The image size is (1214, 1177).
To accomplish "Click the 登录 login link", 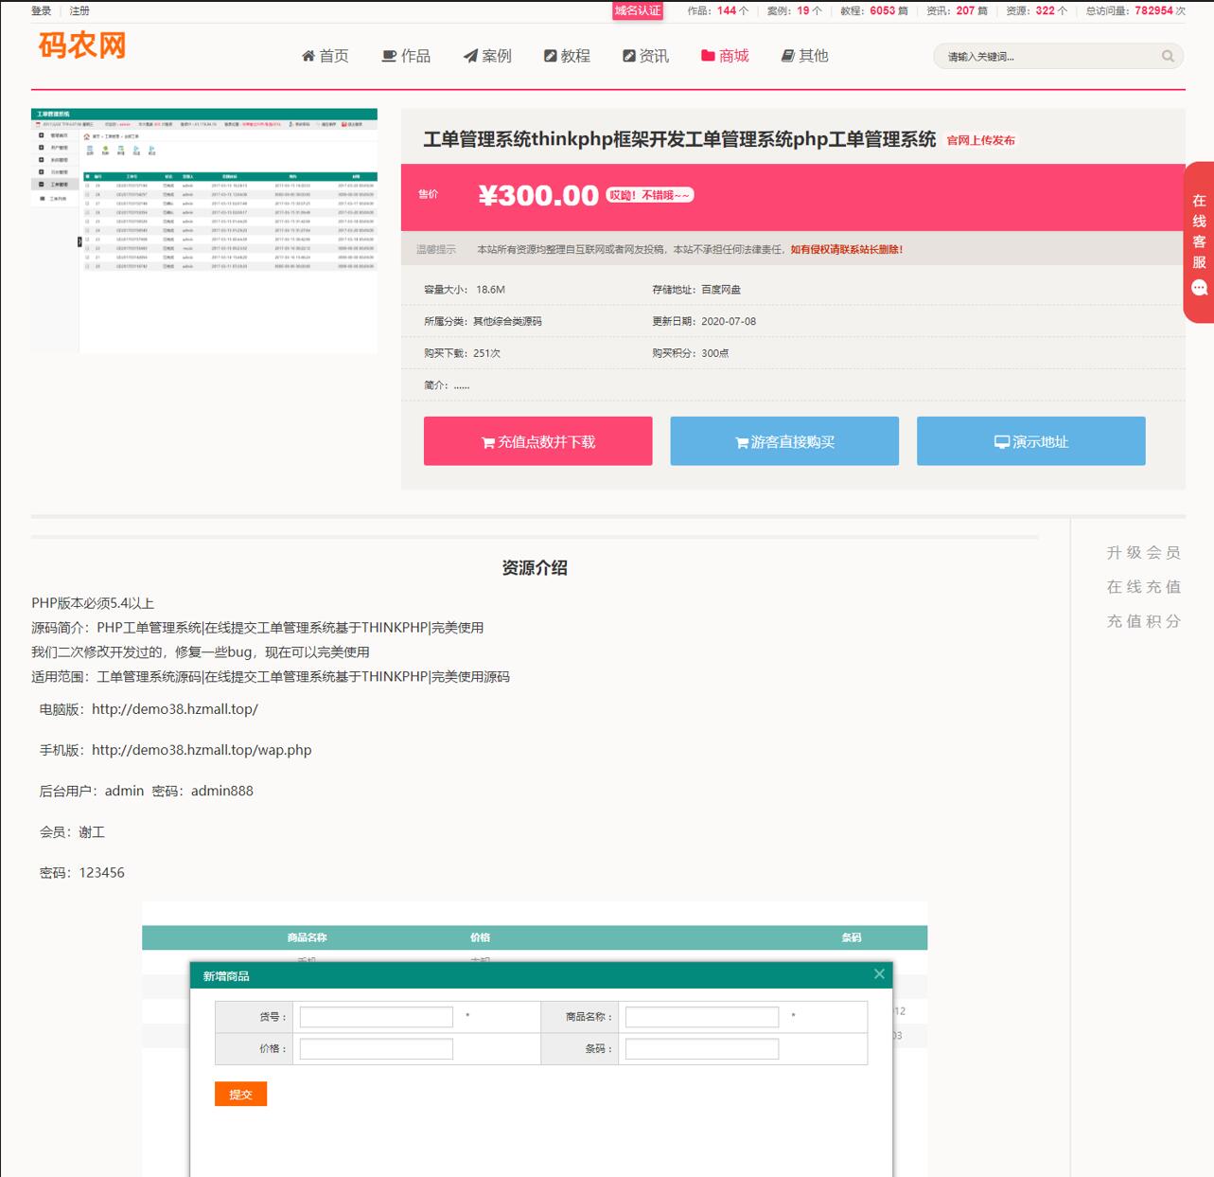I will point(42,11).
